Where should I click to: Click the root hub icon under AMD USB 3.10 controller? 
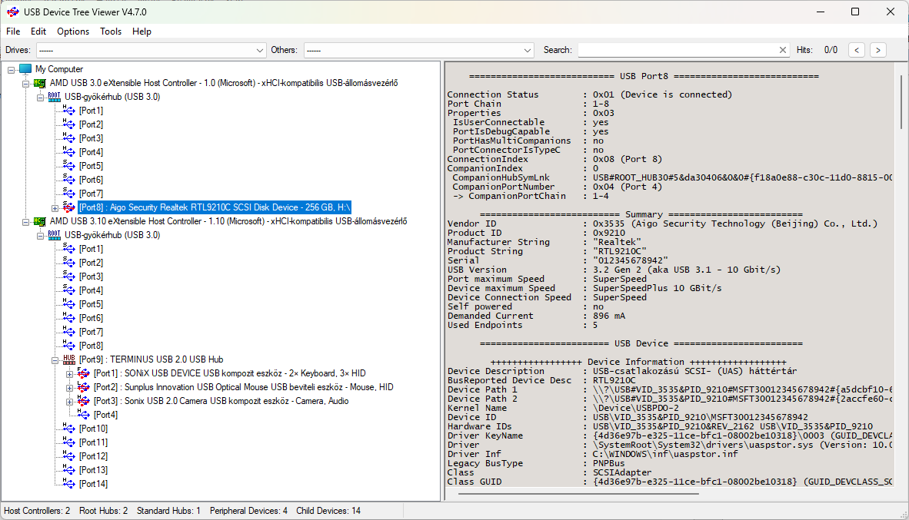55,235
